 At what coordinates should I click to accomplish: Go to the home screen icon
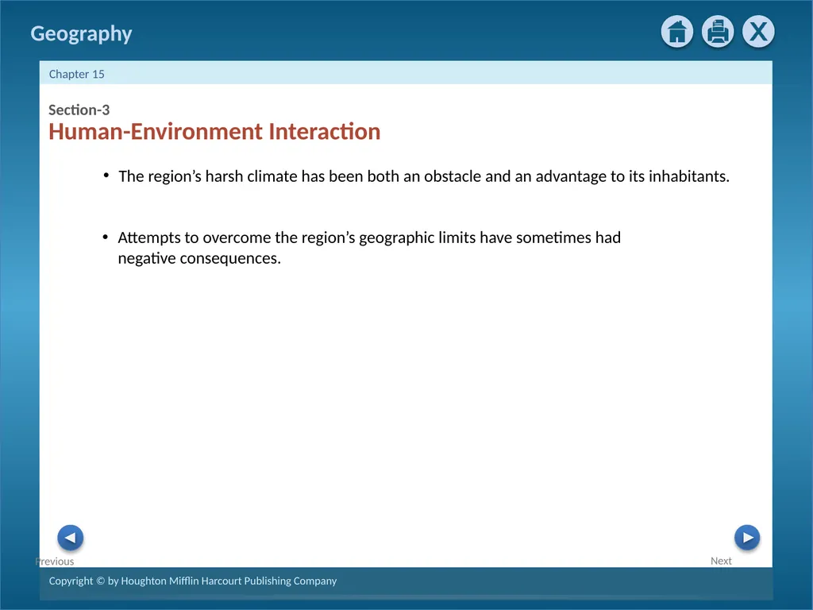click(676, 32)
